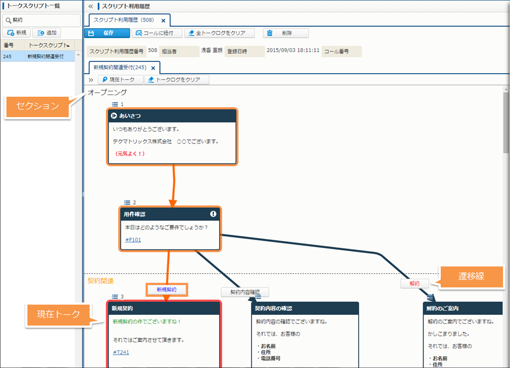Collapse panel with double left chevron

tap(90, 6)
